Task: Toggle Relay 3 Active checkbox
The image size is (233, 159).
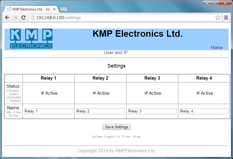Action: coord(146,93)
